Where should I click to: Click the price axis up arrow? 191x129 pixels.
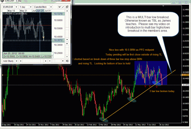click(67, 11)
